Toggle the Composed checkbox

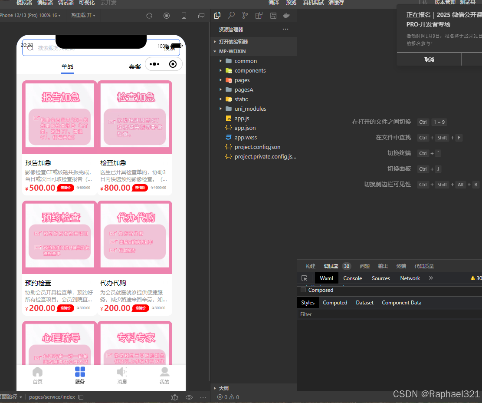pos(303,290)
